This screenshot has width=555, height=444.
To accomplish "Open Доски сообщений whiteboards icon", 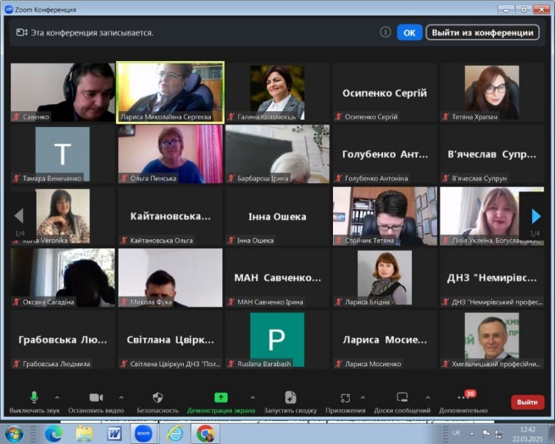I will [x=402, y=398].
